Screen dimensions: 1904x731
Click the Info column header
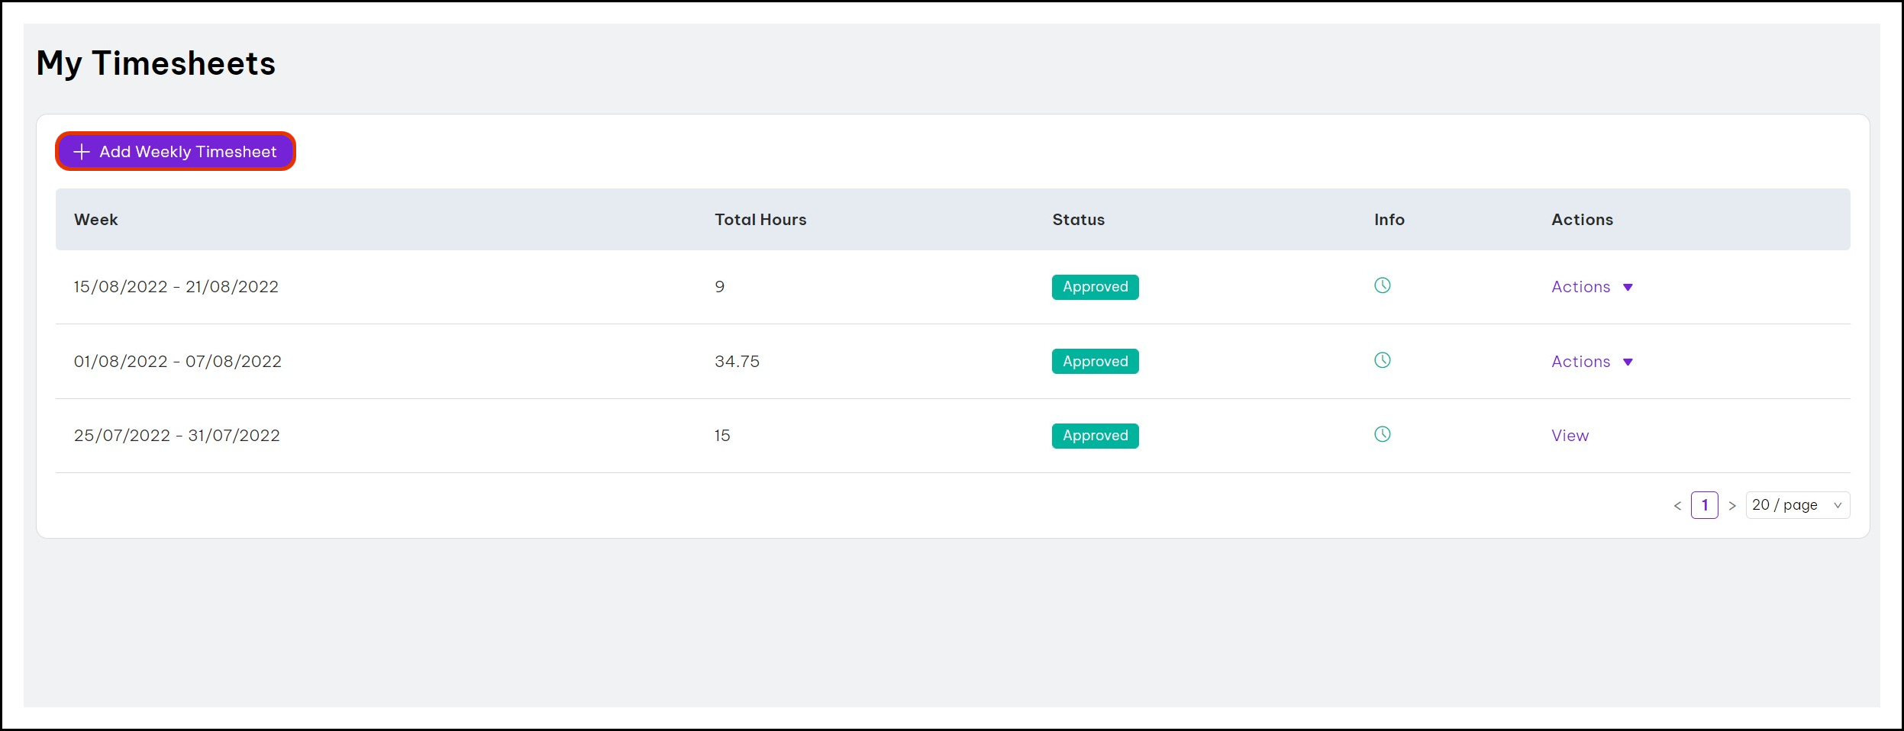[1389, 220]
